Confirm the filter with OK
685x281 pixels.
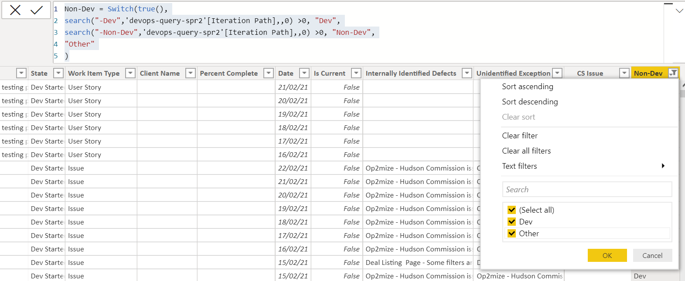point(607,255)
